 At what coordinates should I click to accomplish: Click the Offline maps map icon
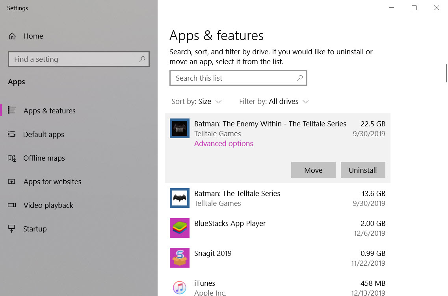pos(12,158)
